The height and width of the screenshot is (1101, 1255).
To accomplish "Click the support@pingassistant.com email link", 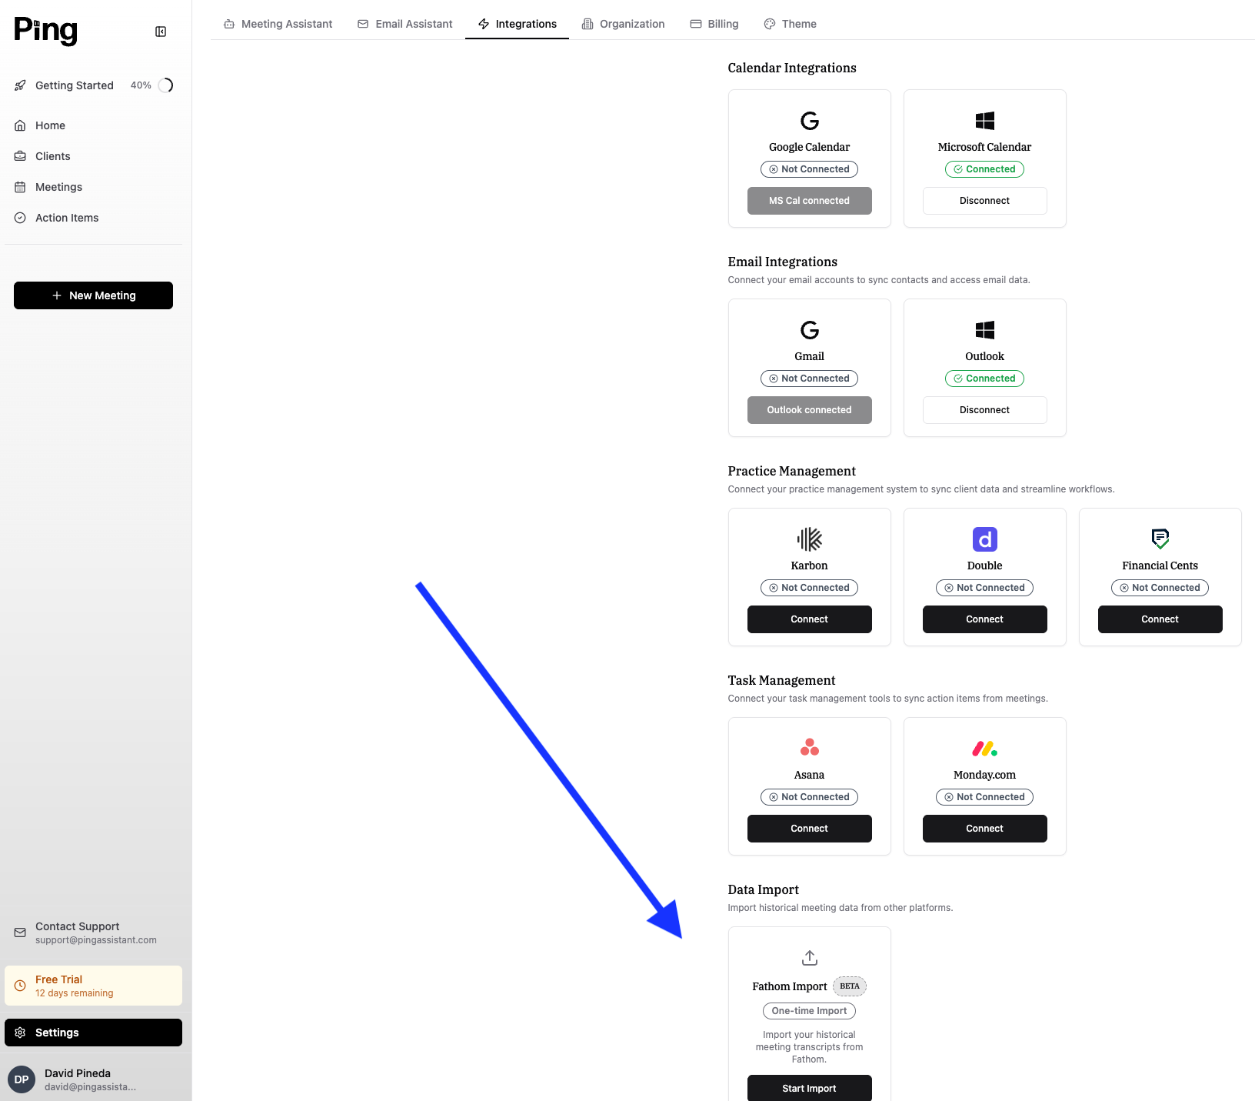I will [x=96, y=940].
